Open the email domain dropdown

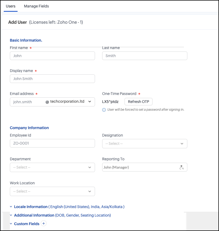(x=89, y=102)
